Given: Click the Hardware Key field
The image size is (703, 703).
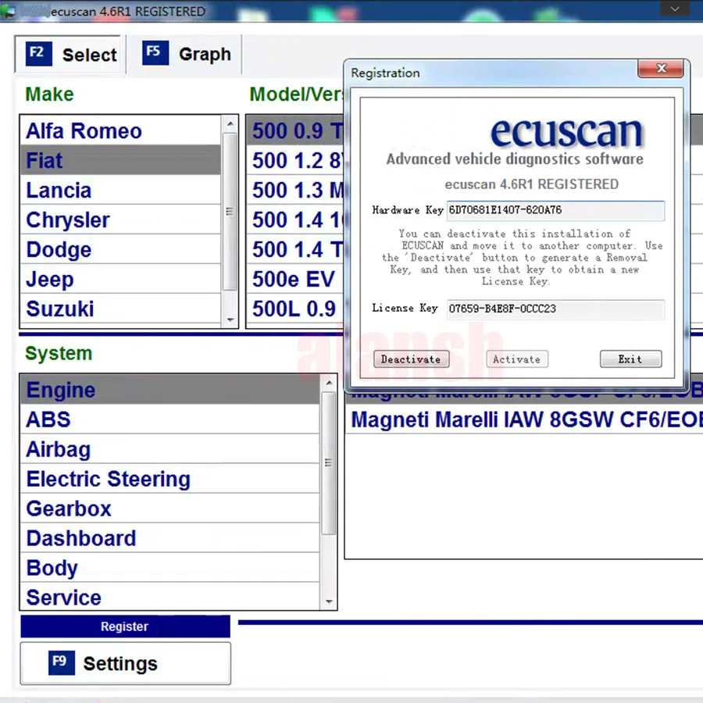Looking at the screenshot, I should [x=555, y=210].
